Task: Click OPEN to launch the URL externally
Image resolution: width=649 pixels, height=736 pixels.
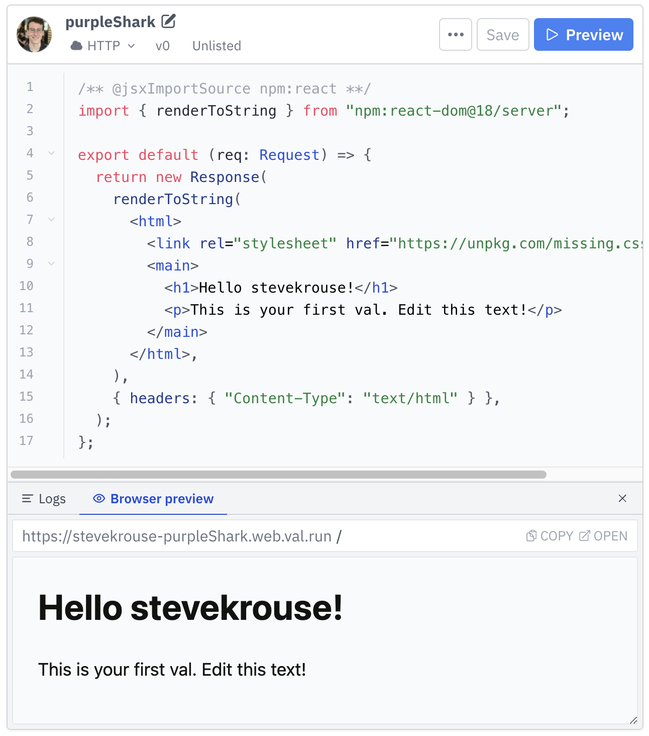Action: click(603, 536)
